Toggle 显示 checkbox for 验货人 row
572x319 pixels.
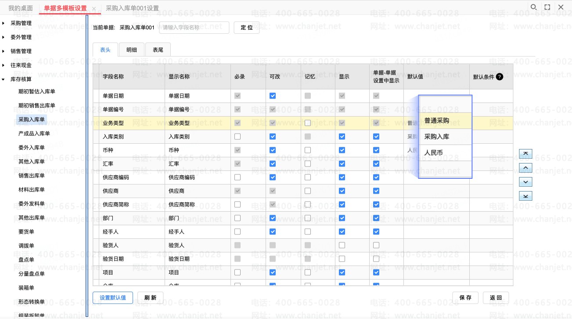[x=342, y=245]
